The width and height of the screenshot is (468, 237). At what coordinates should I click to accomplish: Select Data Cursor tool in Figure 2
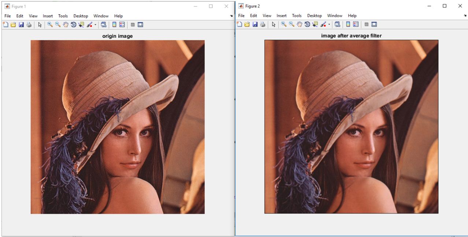tap(315, 24)
